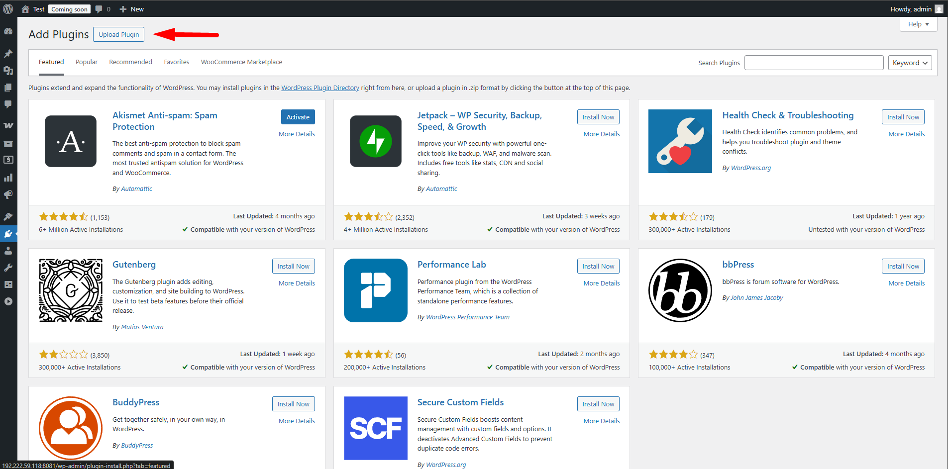Click the WordPress logo in admin bar
The height and width of the screenshot is (469, 948).
click(8, 9)
